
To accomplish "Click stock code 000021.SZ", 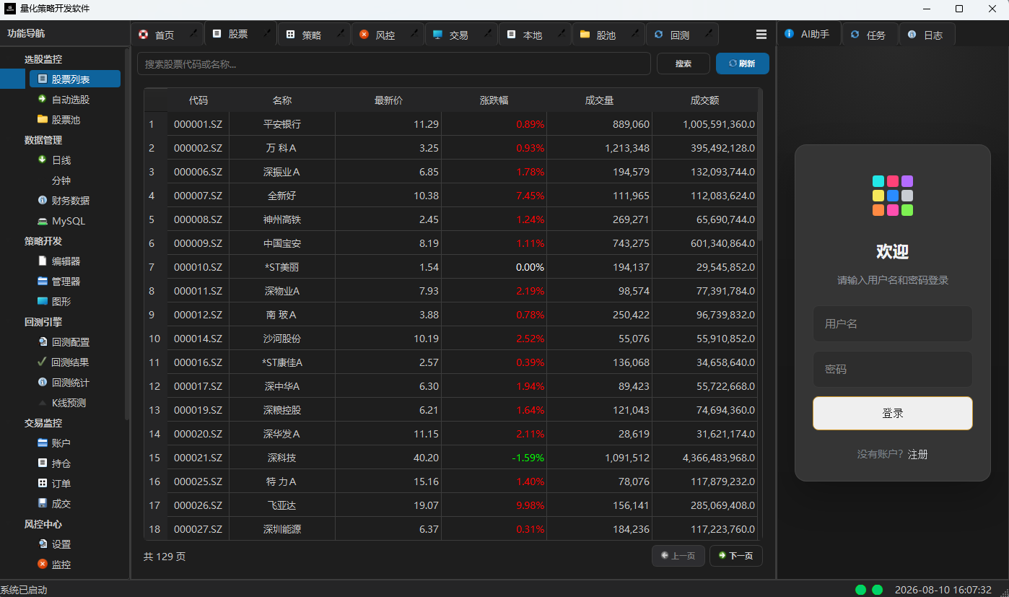I will [x=198, y=458].
